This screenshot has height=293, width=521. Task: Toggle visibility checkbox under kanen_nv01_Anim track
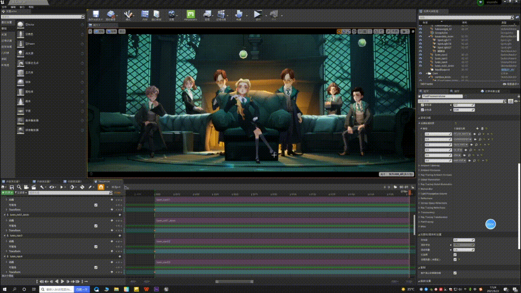[96, 226]
